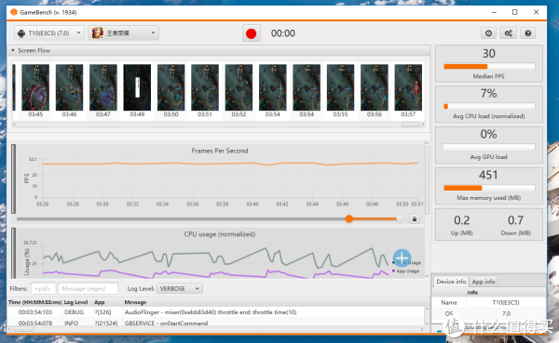559x343 pixels.
Task: Click the game app icon in selector
Action: pos(97,33)
